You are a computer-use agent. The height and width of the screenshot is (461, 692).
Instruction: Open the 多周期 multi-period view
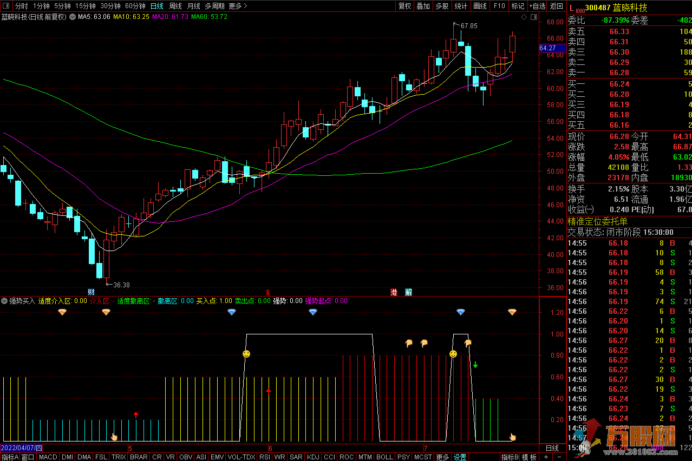coord(214,6)
